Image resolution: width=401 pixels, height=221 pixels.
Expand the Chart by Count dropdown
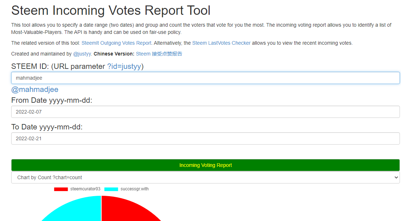pyautogui.click(x=205, y=177)
